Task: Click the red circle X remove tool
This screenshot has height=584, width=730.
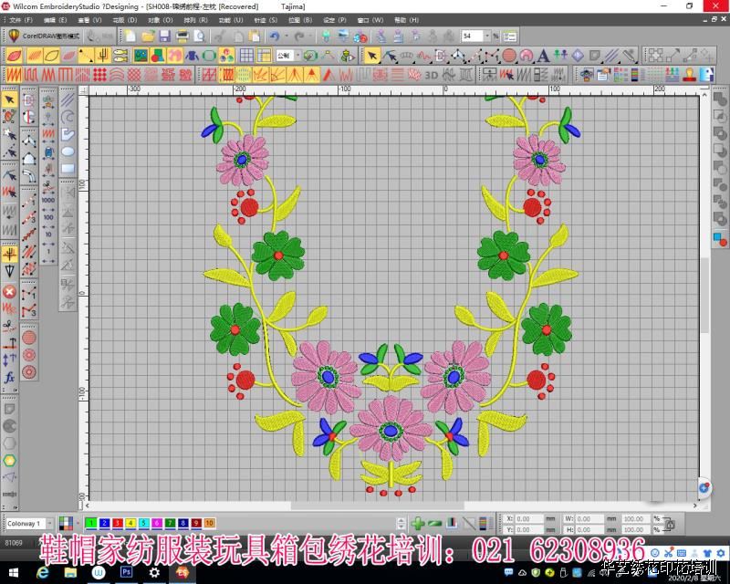Action: click(9, 292)
